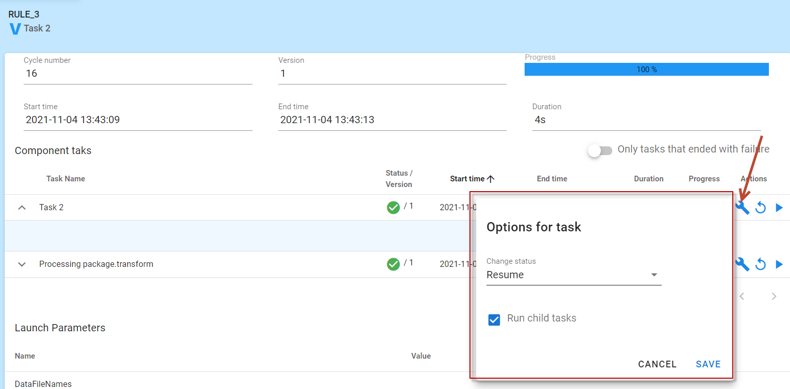Go to the next page of tasks

[774, 296]
